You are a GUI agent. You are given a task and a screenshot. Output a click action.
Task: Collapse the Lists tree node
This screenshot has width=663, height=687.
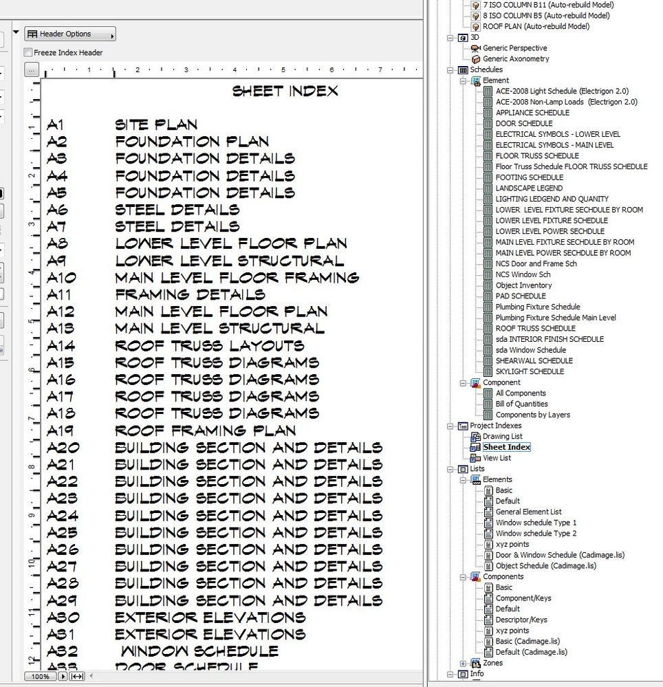[450, 469]
